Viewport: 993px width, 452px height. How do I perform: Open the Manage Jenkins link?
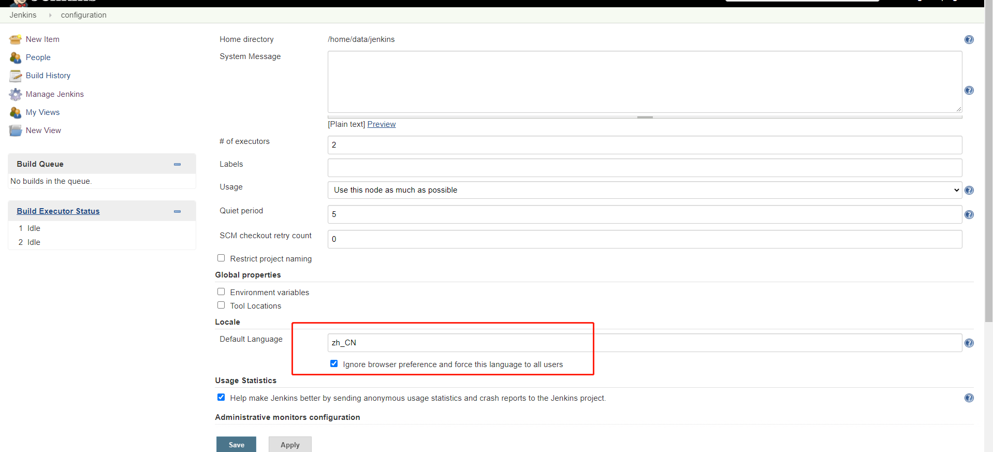[x=55, y=94]
